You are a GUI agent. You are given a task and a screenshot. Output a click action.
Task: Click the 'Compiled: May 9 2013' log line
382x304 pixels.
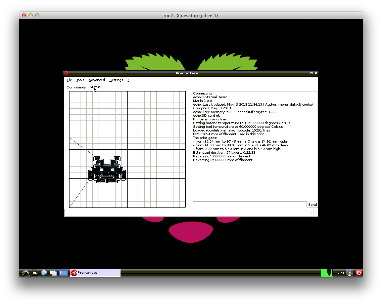coord(212,108)
